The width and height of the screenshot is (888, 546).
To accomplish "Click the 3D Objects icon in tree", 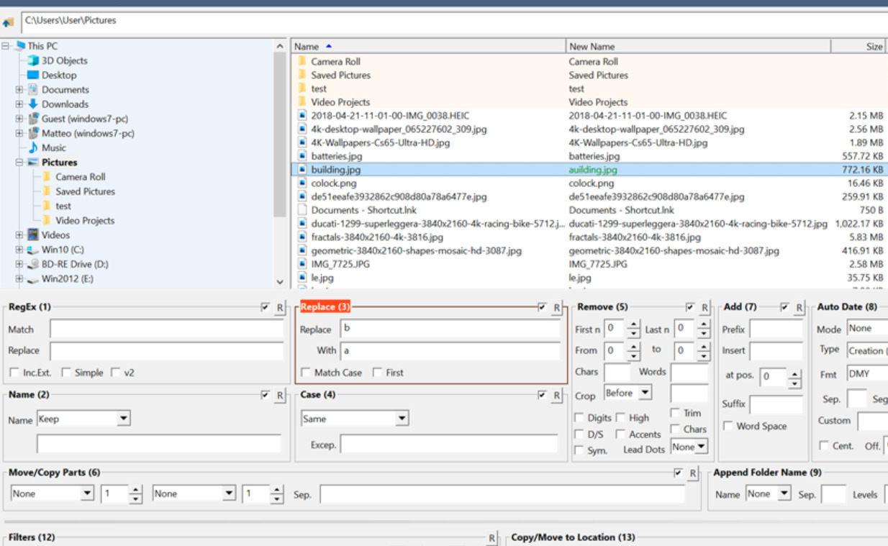I will coord(33,61).
